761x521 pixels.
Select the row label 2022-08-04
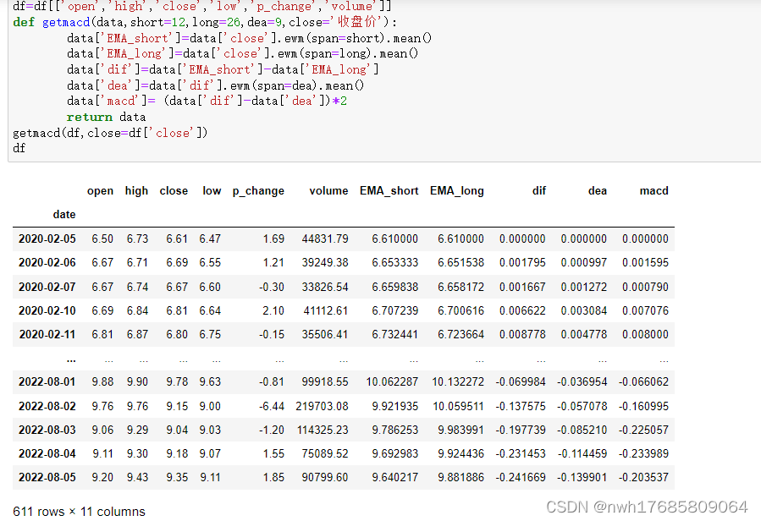click(x=47, y=453)
